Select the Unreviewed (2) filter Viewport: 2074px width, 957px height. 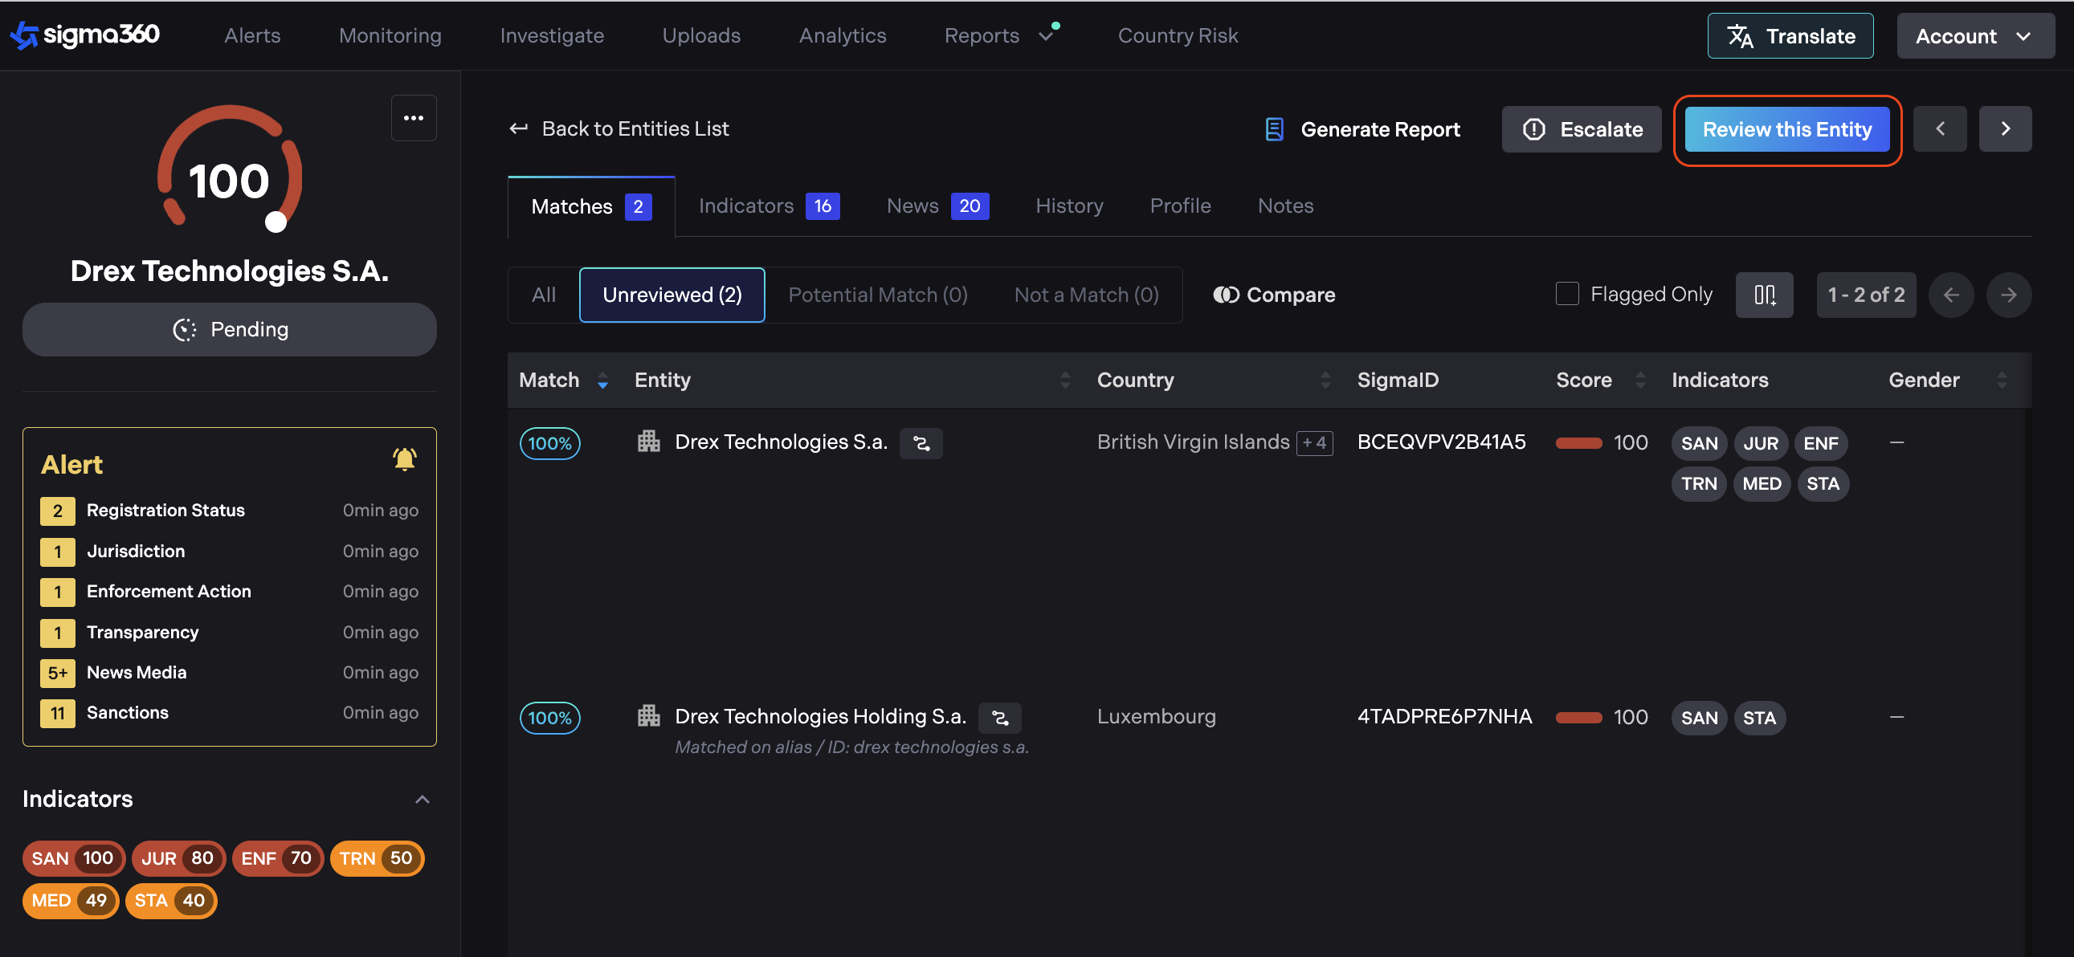[x=672, y=295]
